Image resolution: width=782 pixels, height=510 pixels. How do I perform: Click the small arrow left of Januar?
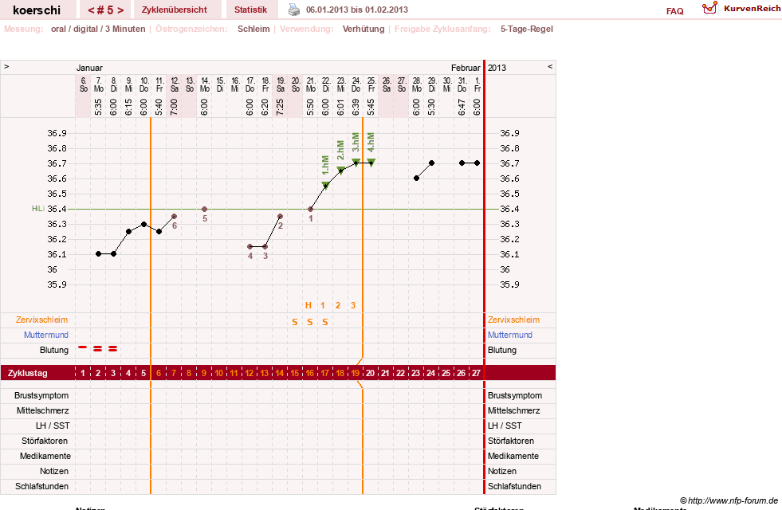click(6, 66)
